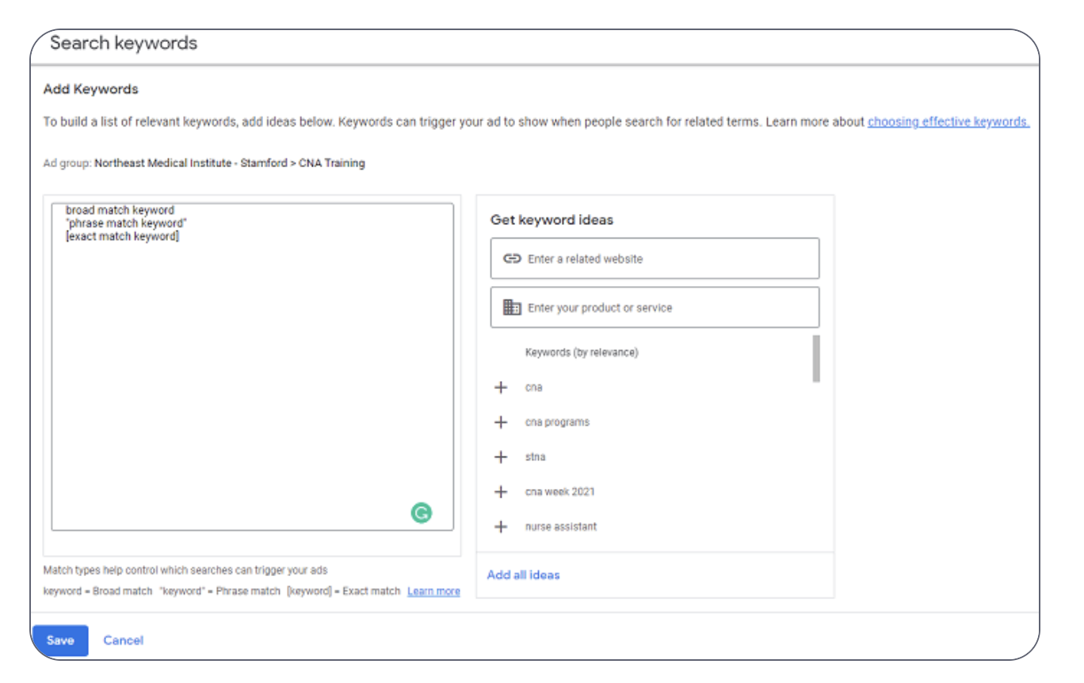Open the green Grammarly icon in text box
The width and height of the screenshot is (1084, 683).
pos(422,513)
